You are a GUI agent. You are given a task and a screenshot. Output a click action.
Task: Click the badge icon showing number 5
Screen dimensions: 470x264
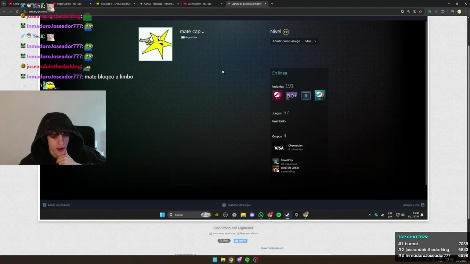306,95
